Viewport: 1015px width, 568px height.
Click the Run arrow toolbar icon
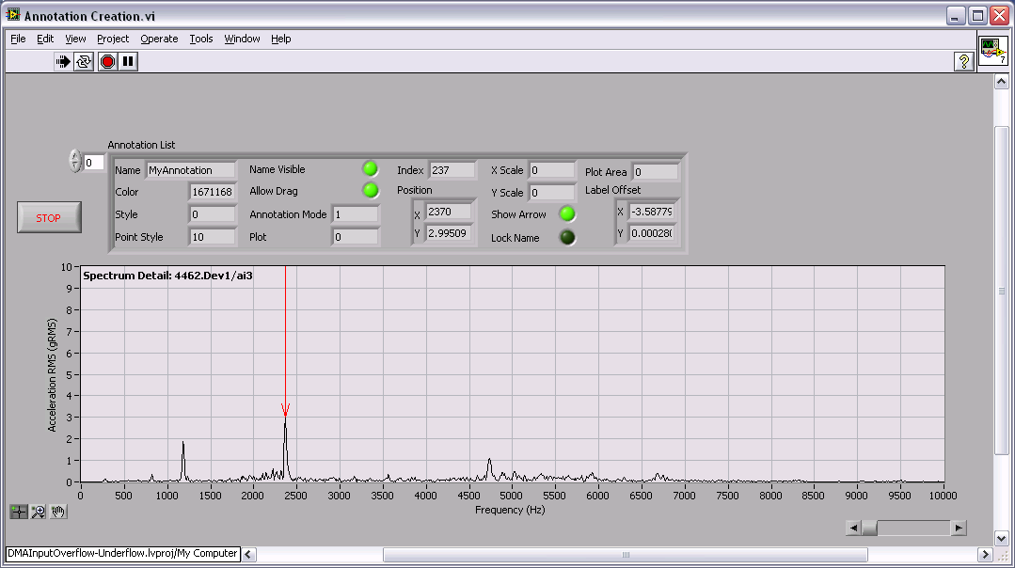pyautogui.click(x=63, y=61)
